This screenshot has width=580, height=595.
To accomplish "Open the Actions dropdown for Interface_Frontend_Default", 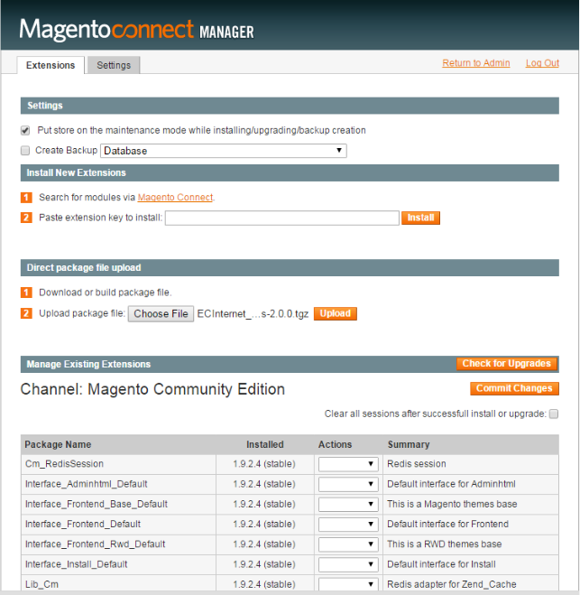I will (x=348, y=525).
